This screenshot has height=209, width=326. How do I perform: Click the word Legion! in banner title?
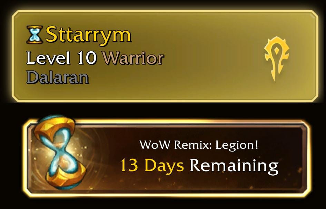click(237, 145)
